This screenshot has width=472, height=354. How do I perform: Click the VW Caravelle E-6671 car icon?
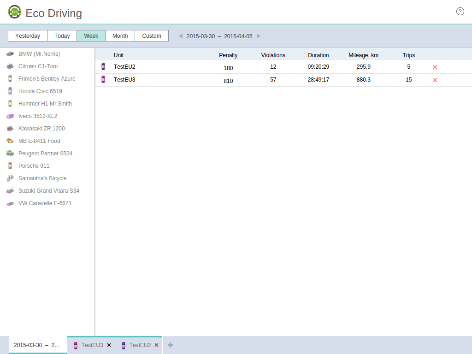[x=10, y=203]
